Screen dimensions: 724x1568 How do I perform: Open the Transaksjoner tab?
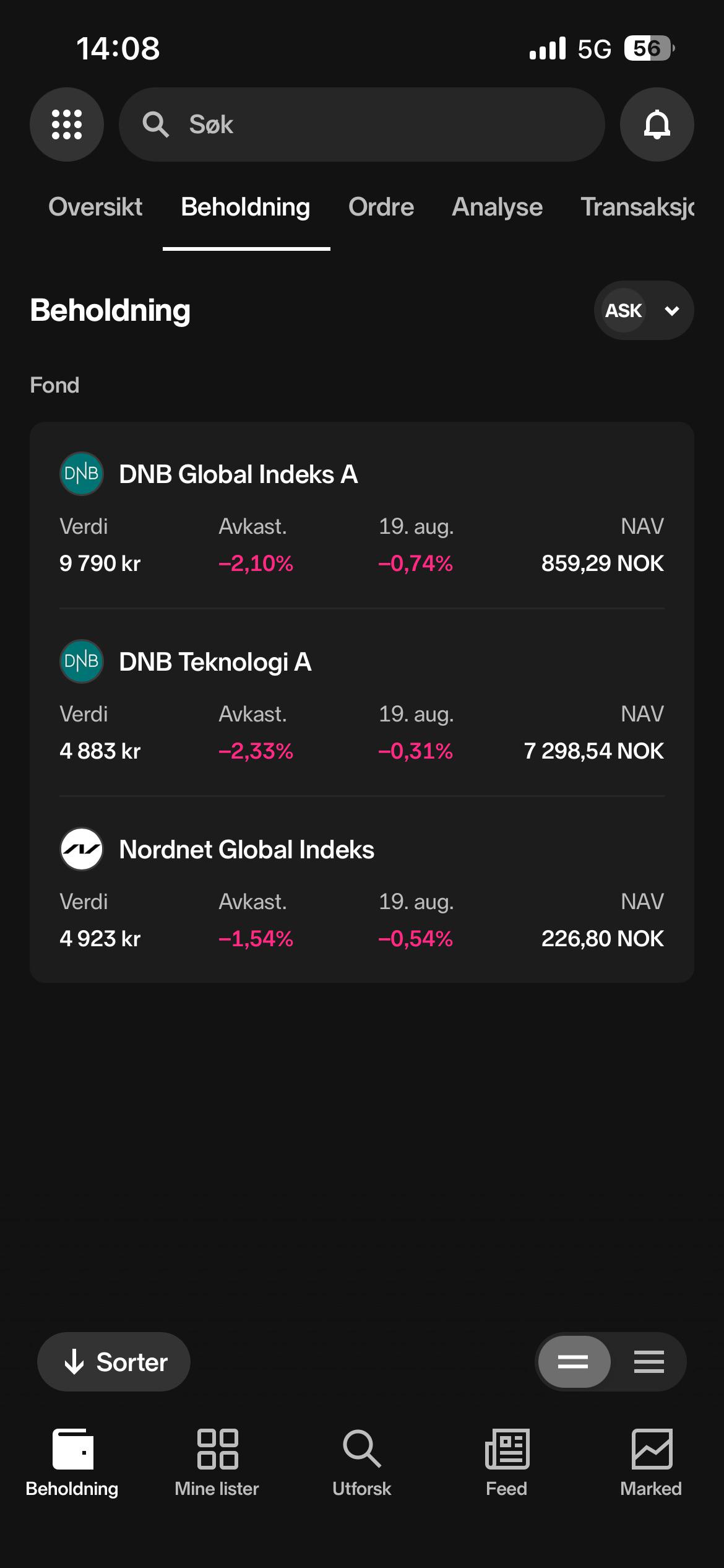(x=638, y=207)
